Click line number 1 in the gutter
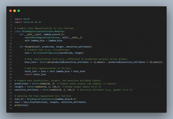 11,16
